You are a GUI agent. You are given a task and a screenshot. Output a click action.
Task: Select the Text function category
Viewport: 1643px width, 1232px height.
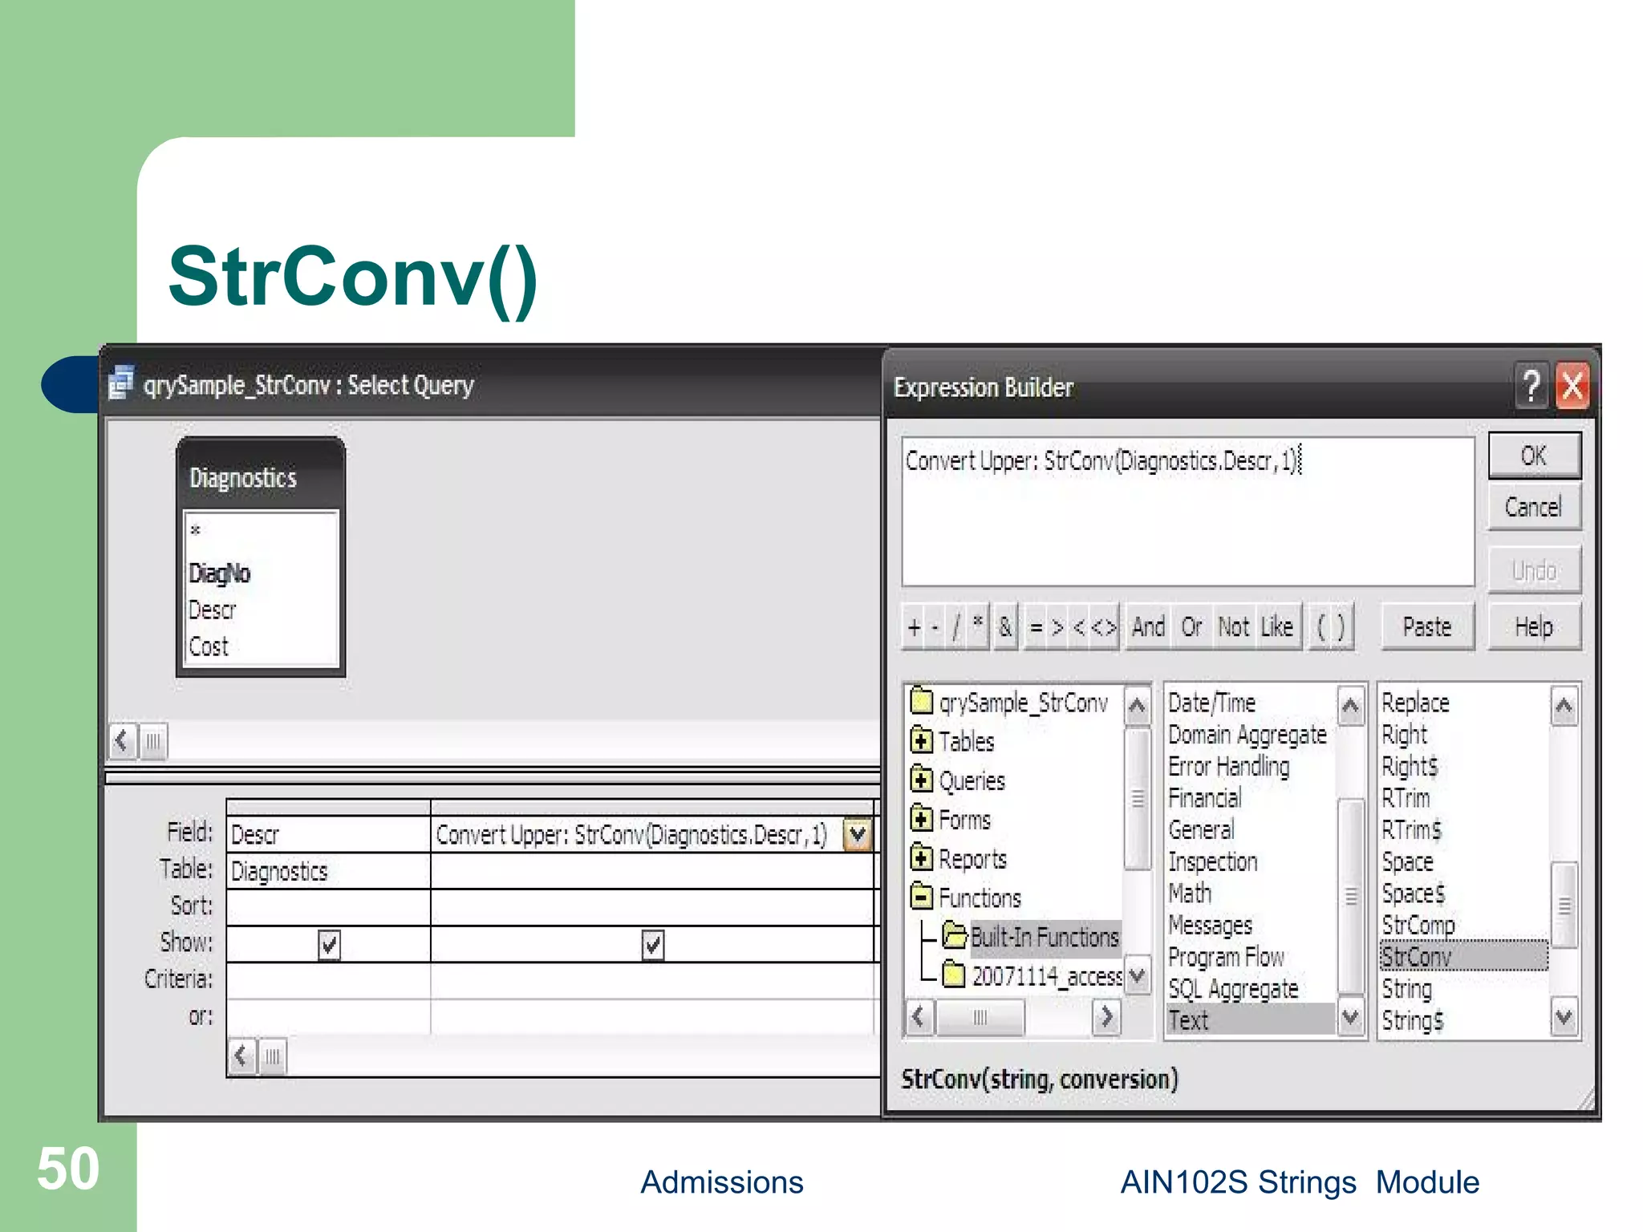[1250, 1020]
